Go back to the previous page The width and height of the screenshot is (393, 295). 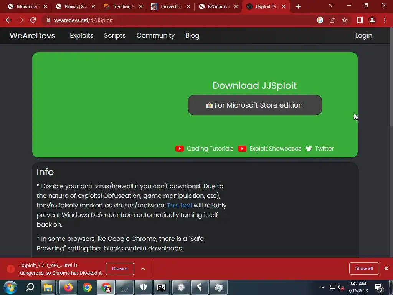pos(8,20)
